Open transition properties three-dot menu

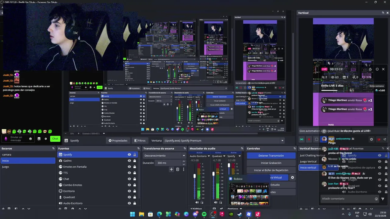click(183, 169)
